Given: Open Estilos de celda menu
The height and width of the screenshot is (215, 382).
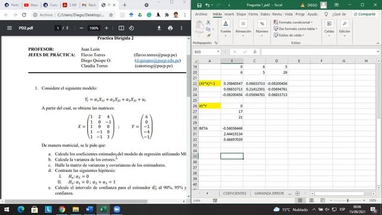Looking at the screenshot, I should (289, 35).
